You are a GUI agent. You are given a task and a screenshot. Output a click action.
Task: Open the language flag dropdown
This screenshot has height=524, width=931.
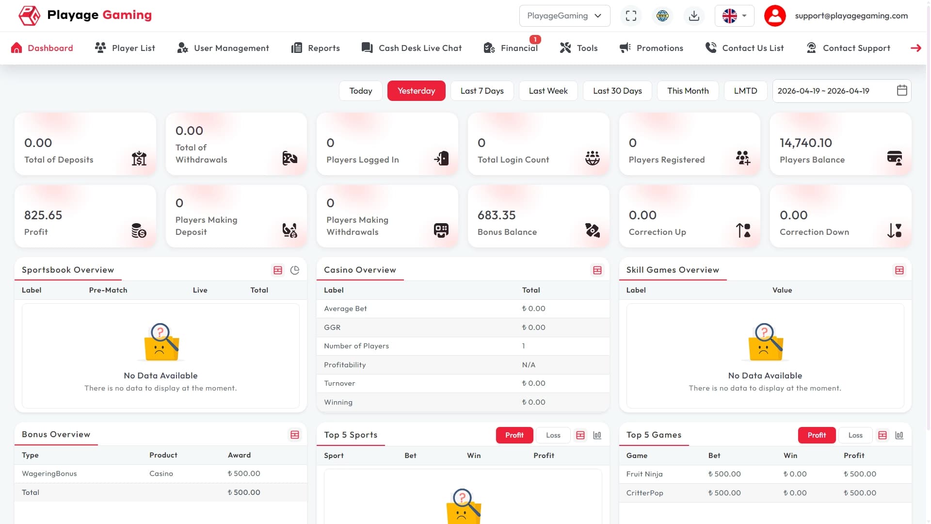(734, 16)
